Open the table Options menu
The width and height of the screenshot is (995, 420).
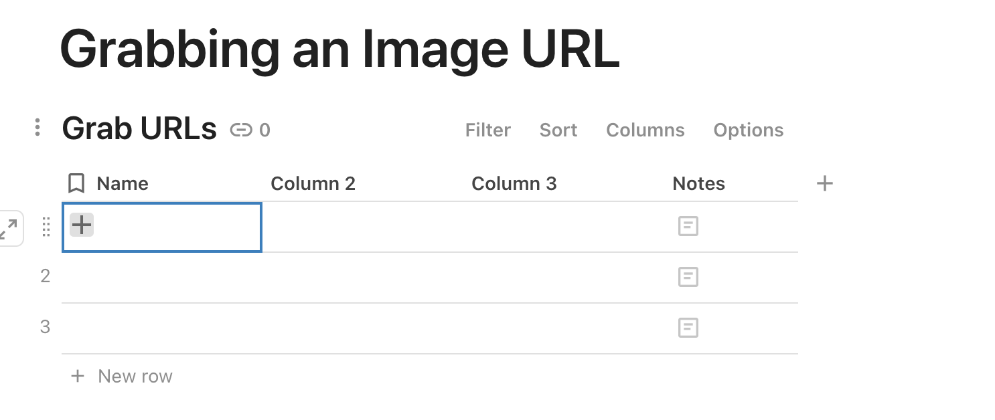[748, 130]
